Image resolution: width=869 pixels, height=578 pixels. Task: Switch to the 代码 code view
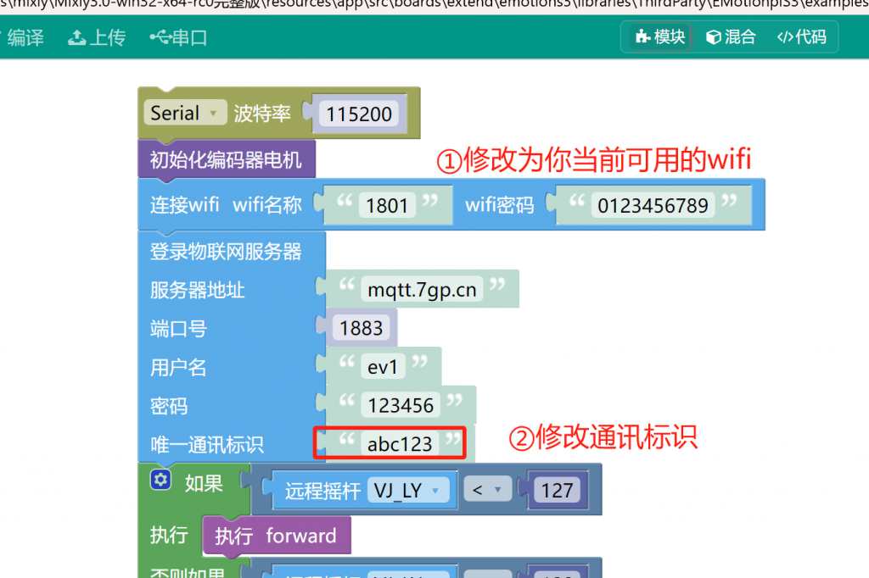point(801,37)
